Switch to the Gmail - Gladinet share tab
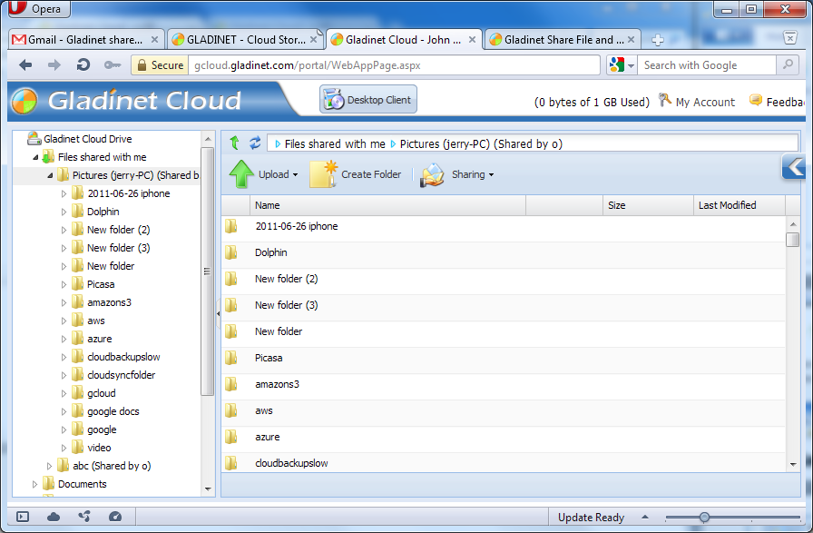813x533 pixels. coord(86,39)
